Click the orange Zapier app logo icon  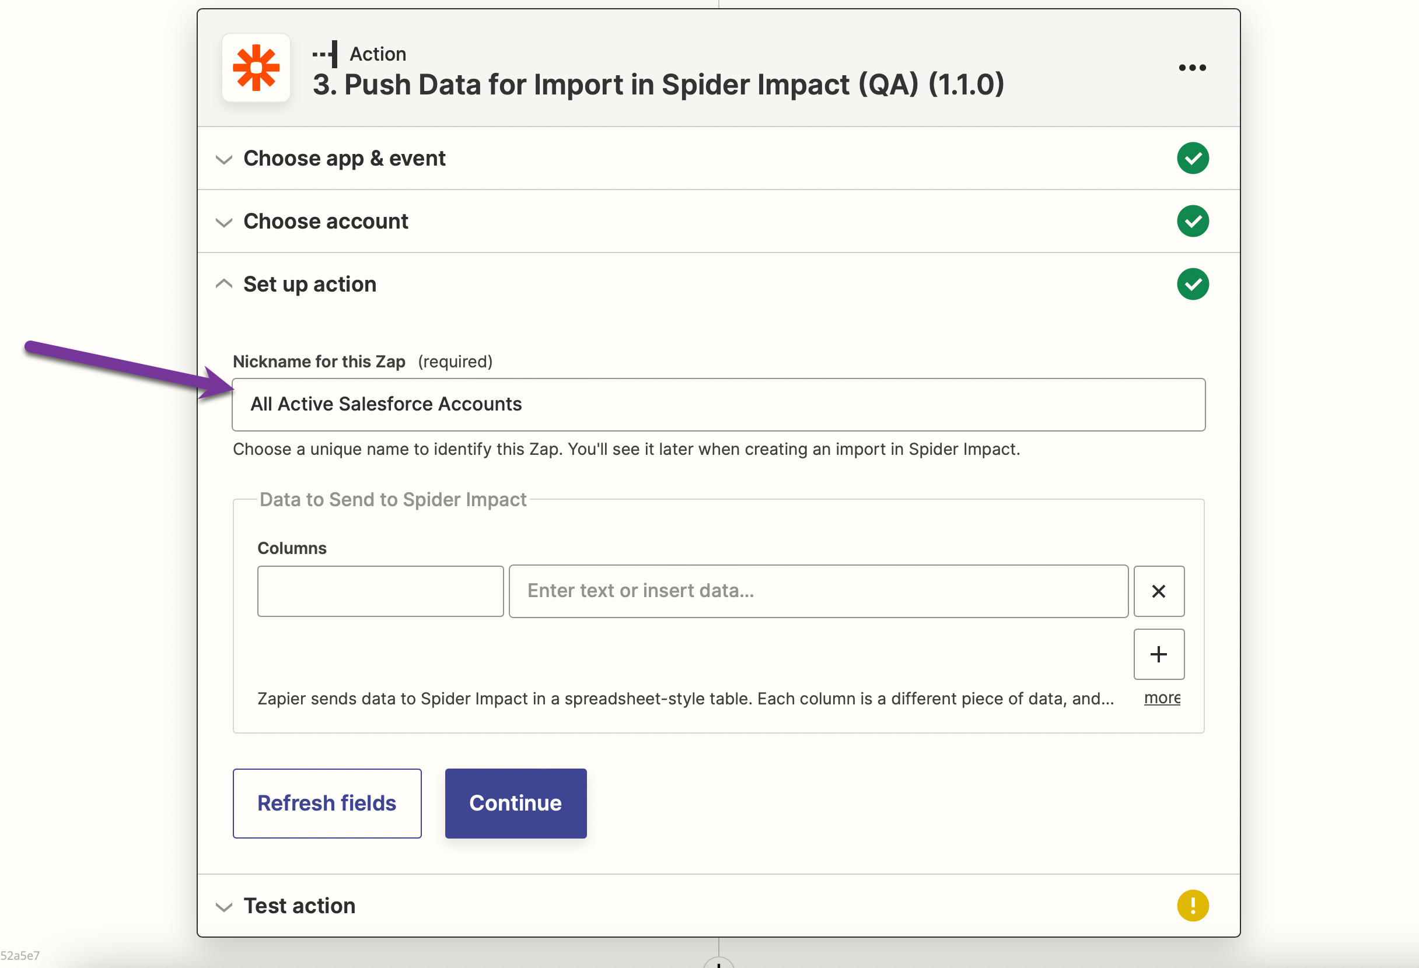(256, 68)
